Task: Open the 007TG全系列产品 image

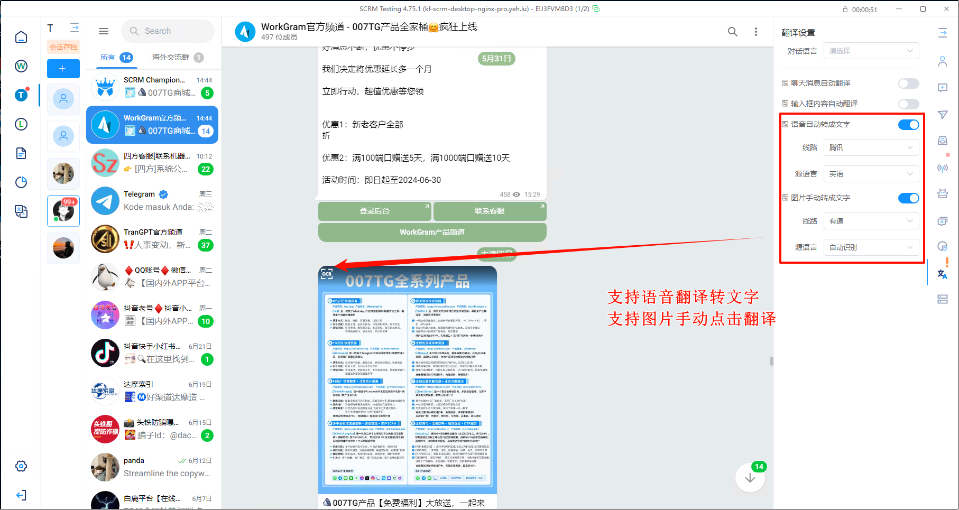Action: (408, 380)
